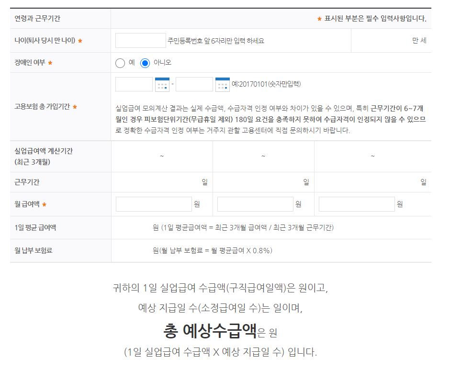Click the insurance period end date field
450x370 pixels.
(194, 84)
